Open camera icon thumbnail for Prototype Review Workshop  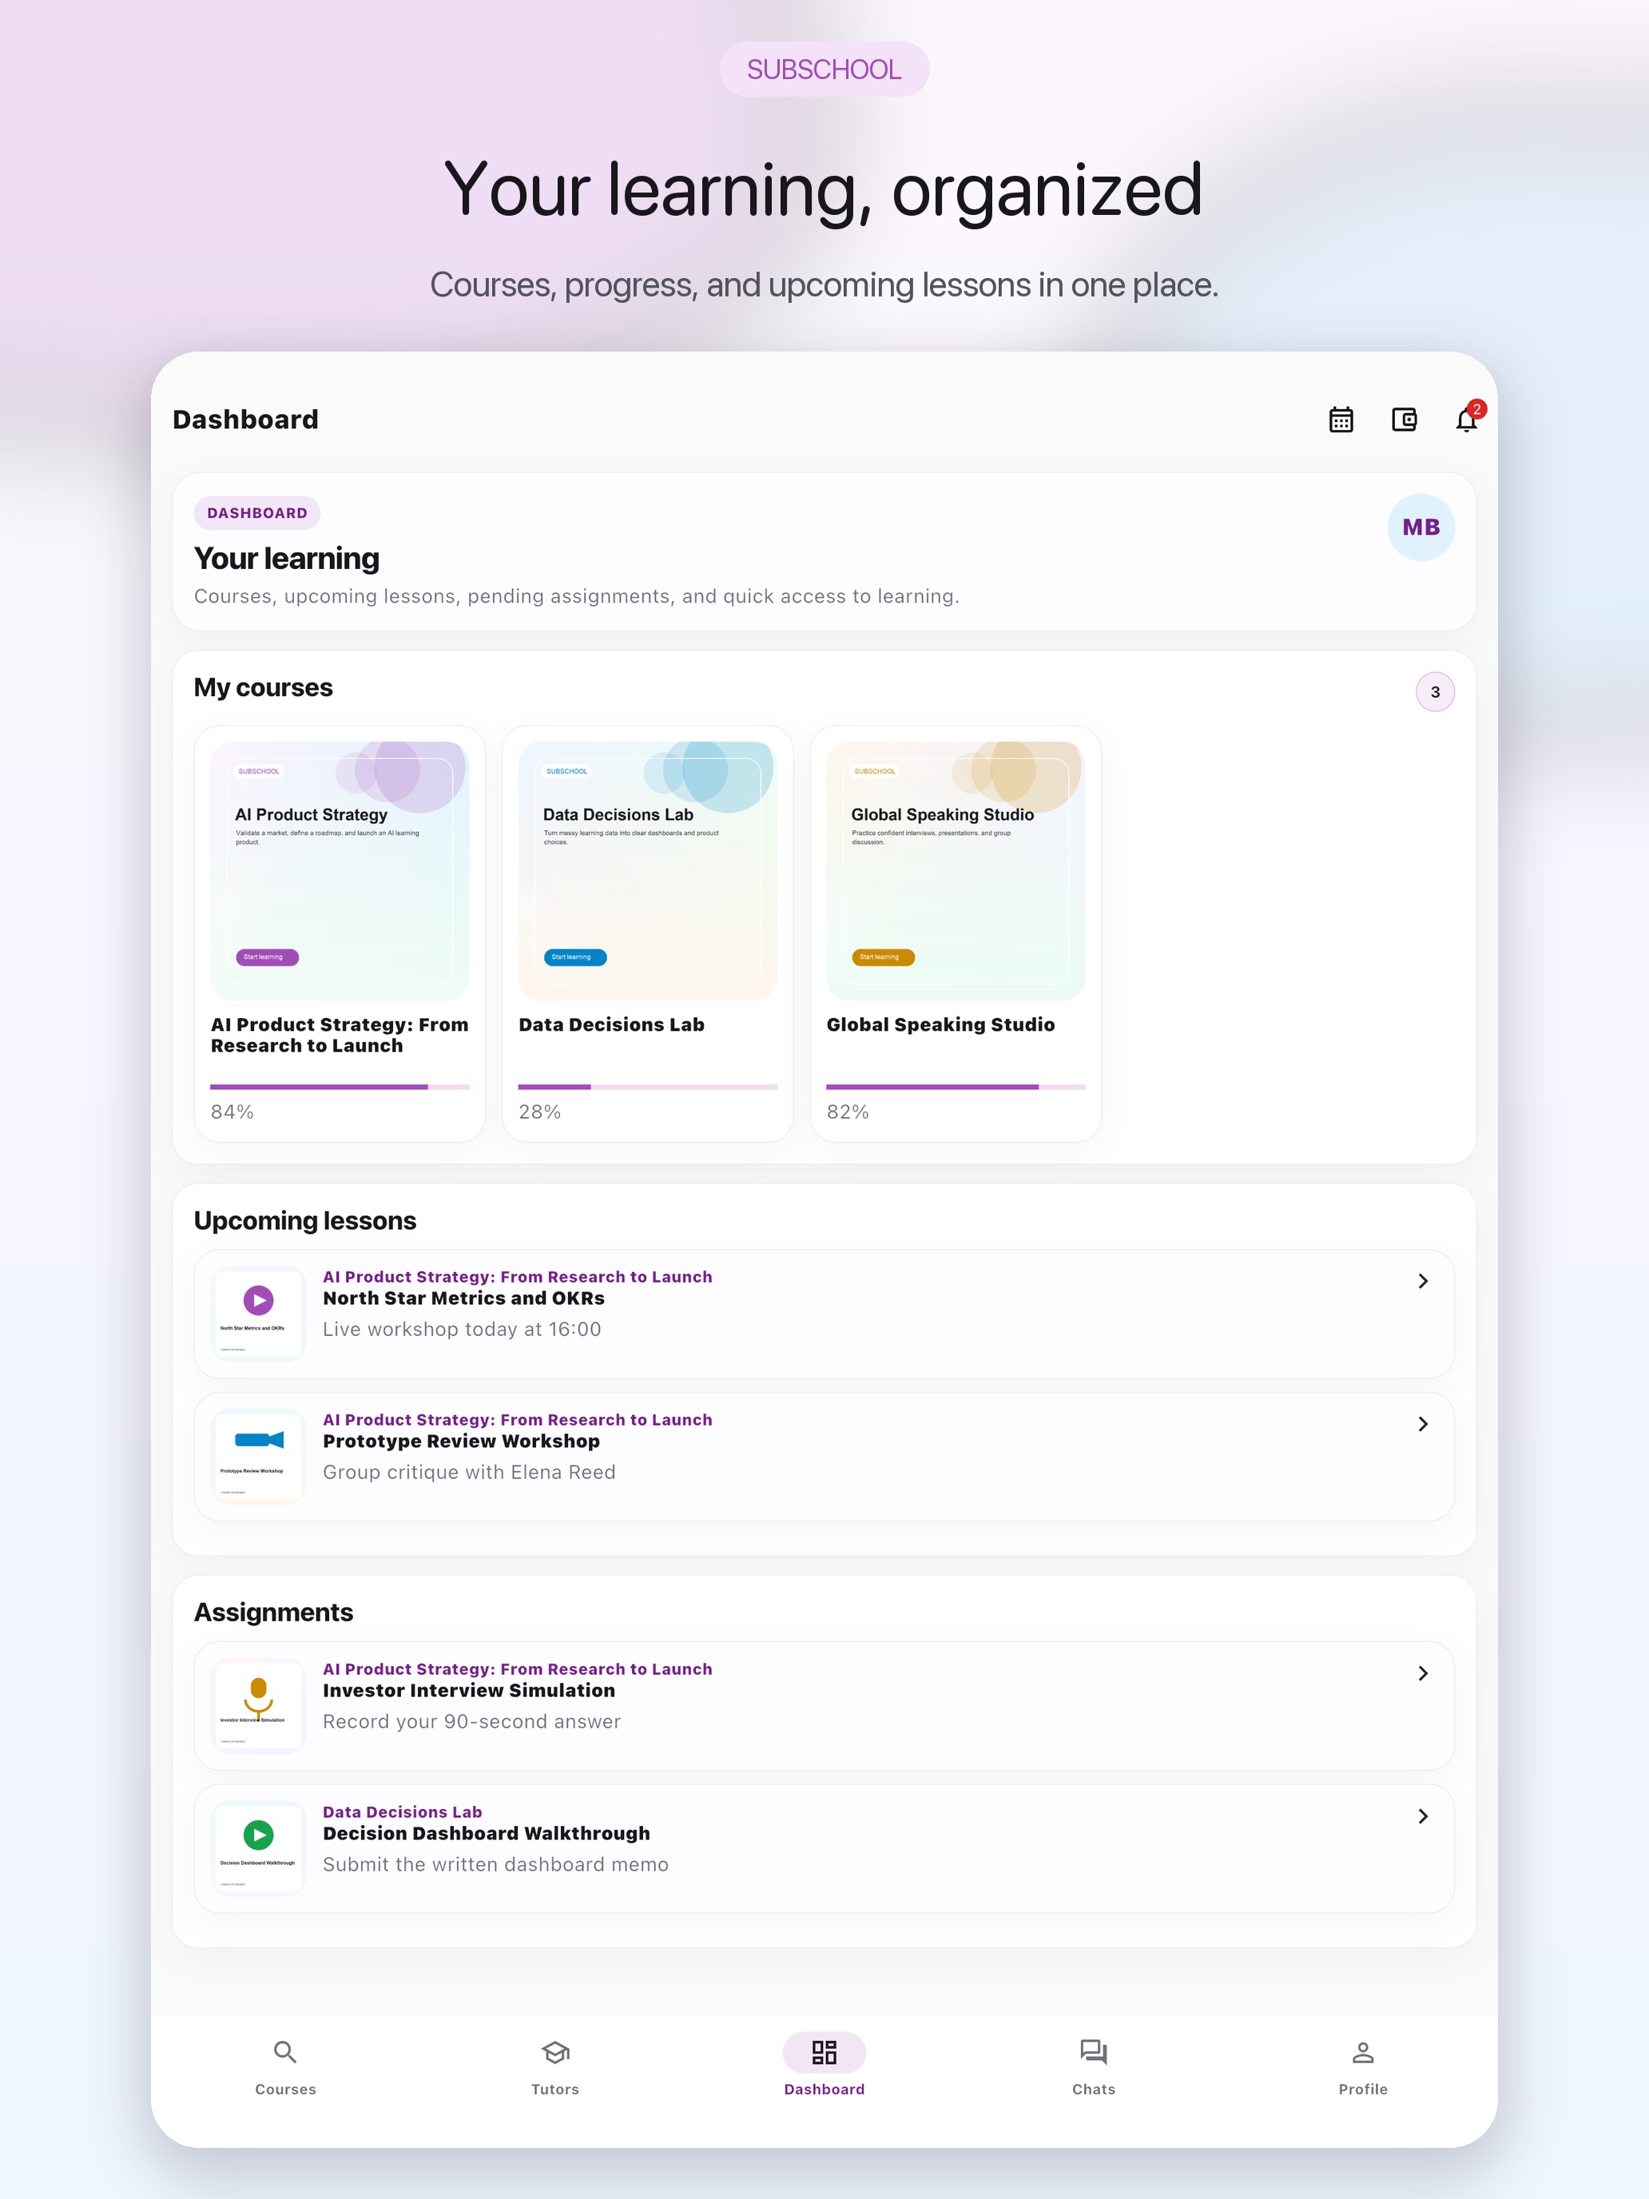click(x=258, y=1457)
